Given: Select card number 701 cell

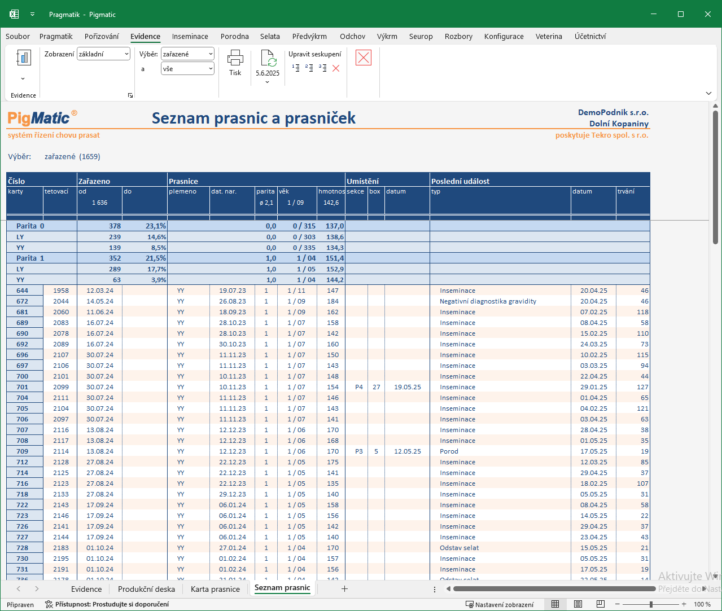Looking at the screenshot, I should click(25, 387).
